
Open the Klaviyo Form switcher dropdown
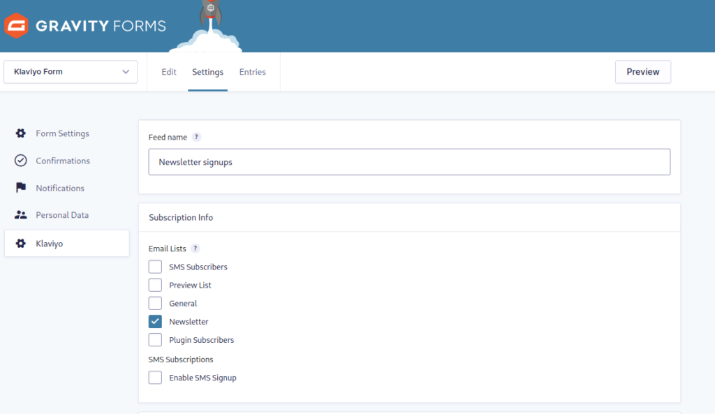(x=71, y=72)
